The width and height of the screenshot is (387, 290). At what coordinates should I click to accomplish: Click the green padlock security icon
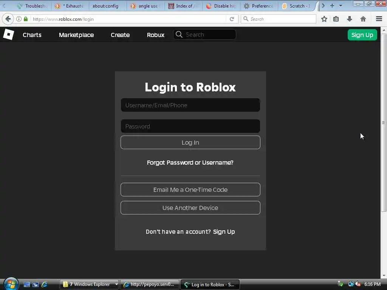(26, 19)
